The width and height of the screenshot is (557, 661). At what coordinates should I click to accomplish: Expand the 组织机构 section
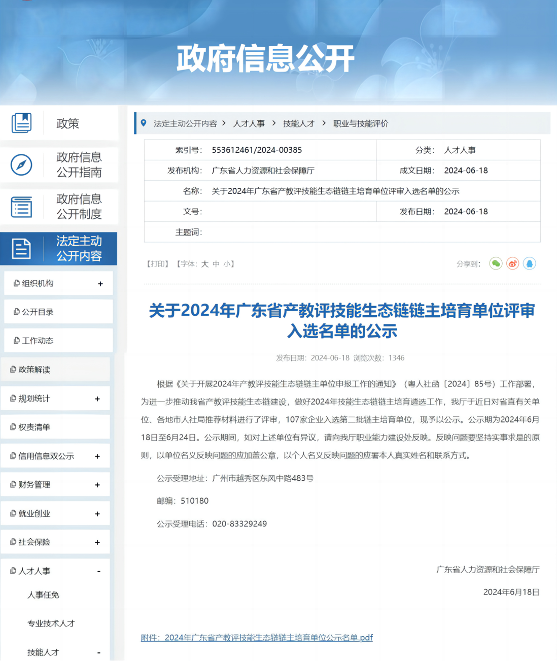(x=101, y=283)
